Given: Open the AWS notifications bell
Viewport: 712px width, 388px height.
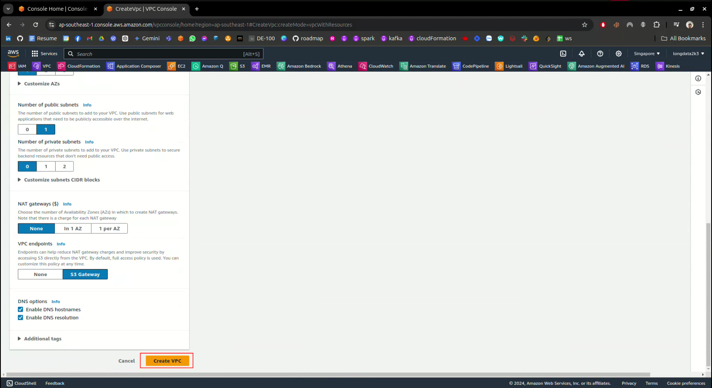Looking at the screenshot, I should (582, 53).
